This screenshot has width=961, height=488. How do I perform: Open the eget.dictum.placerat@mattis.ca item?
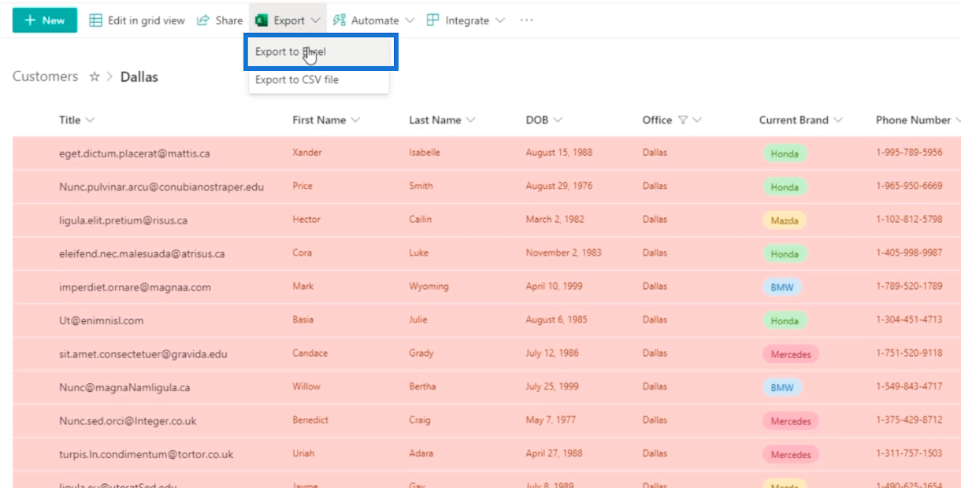pyautogui.click(x=134, y=153)
